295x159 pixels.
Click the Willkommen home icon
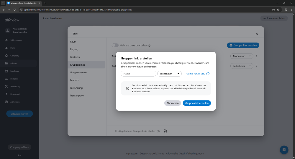6,40
